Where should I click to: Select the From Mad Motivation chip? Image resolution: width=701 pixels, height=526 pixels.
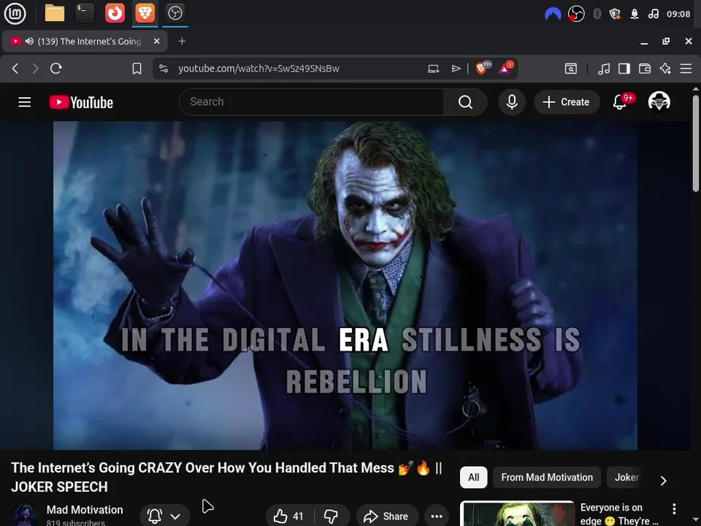[547, 477]
